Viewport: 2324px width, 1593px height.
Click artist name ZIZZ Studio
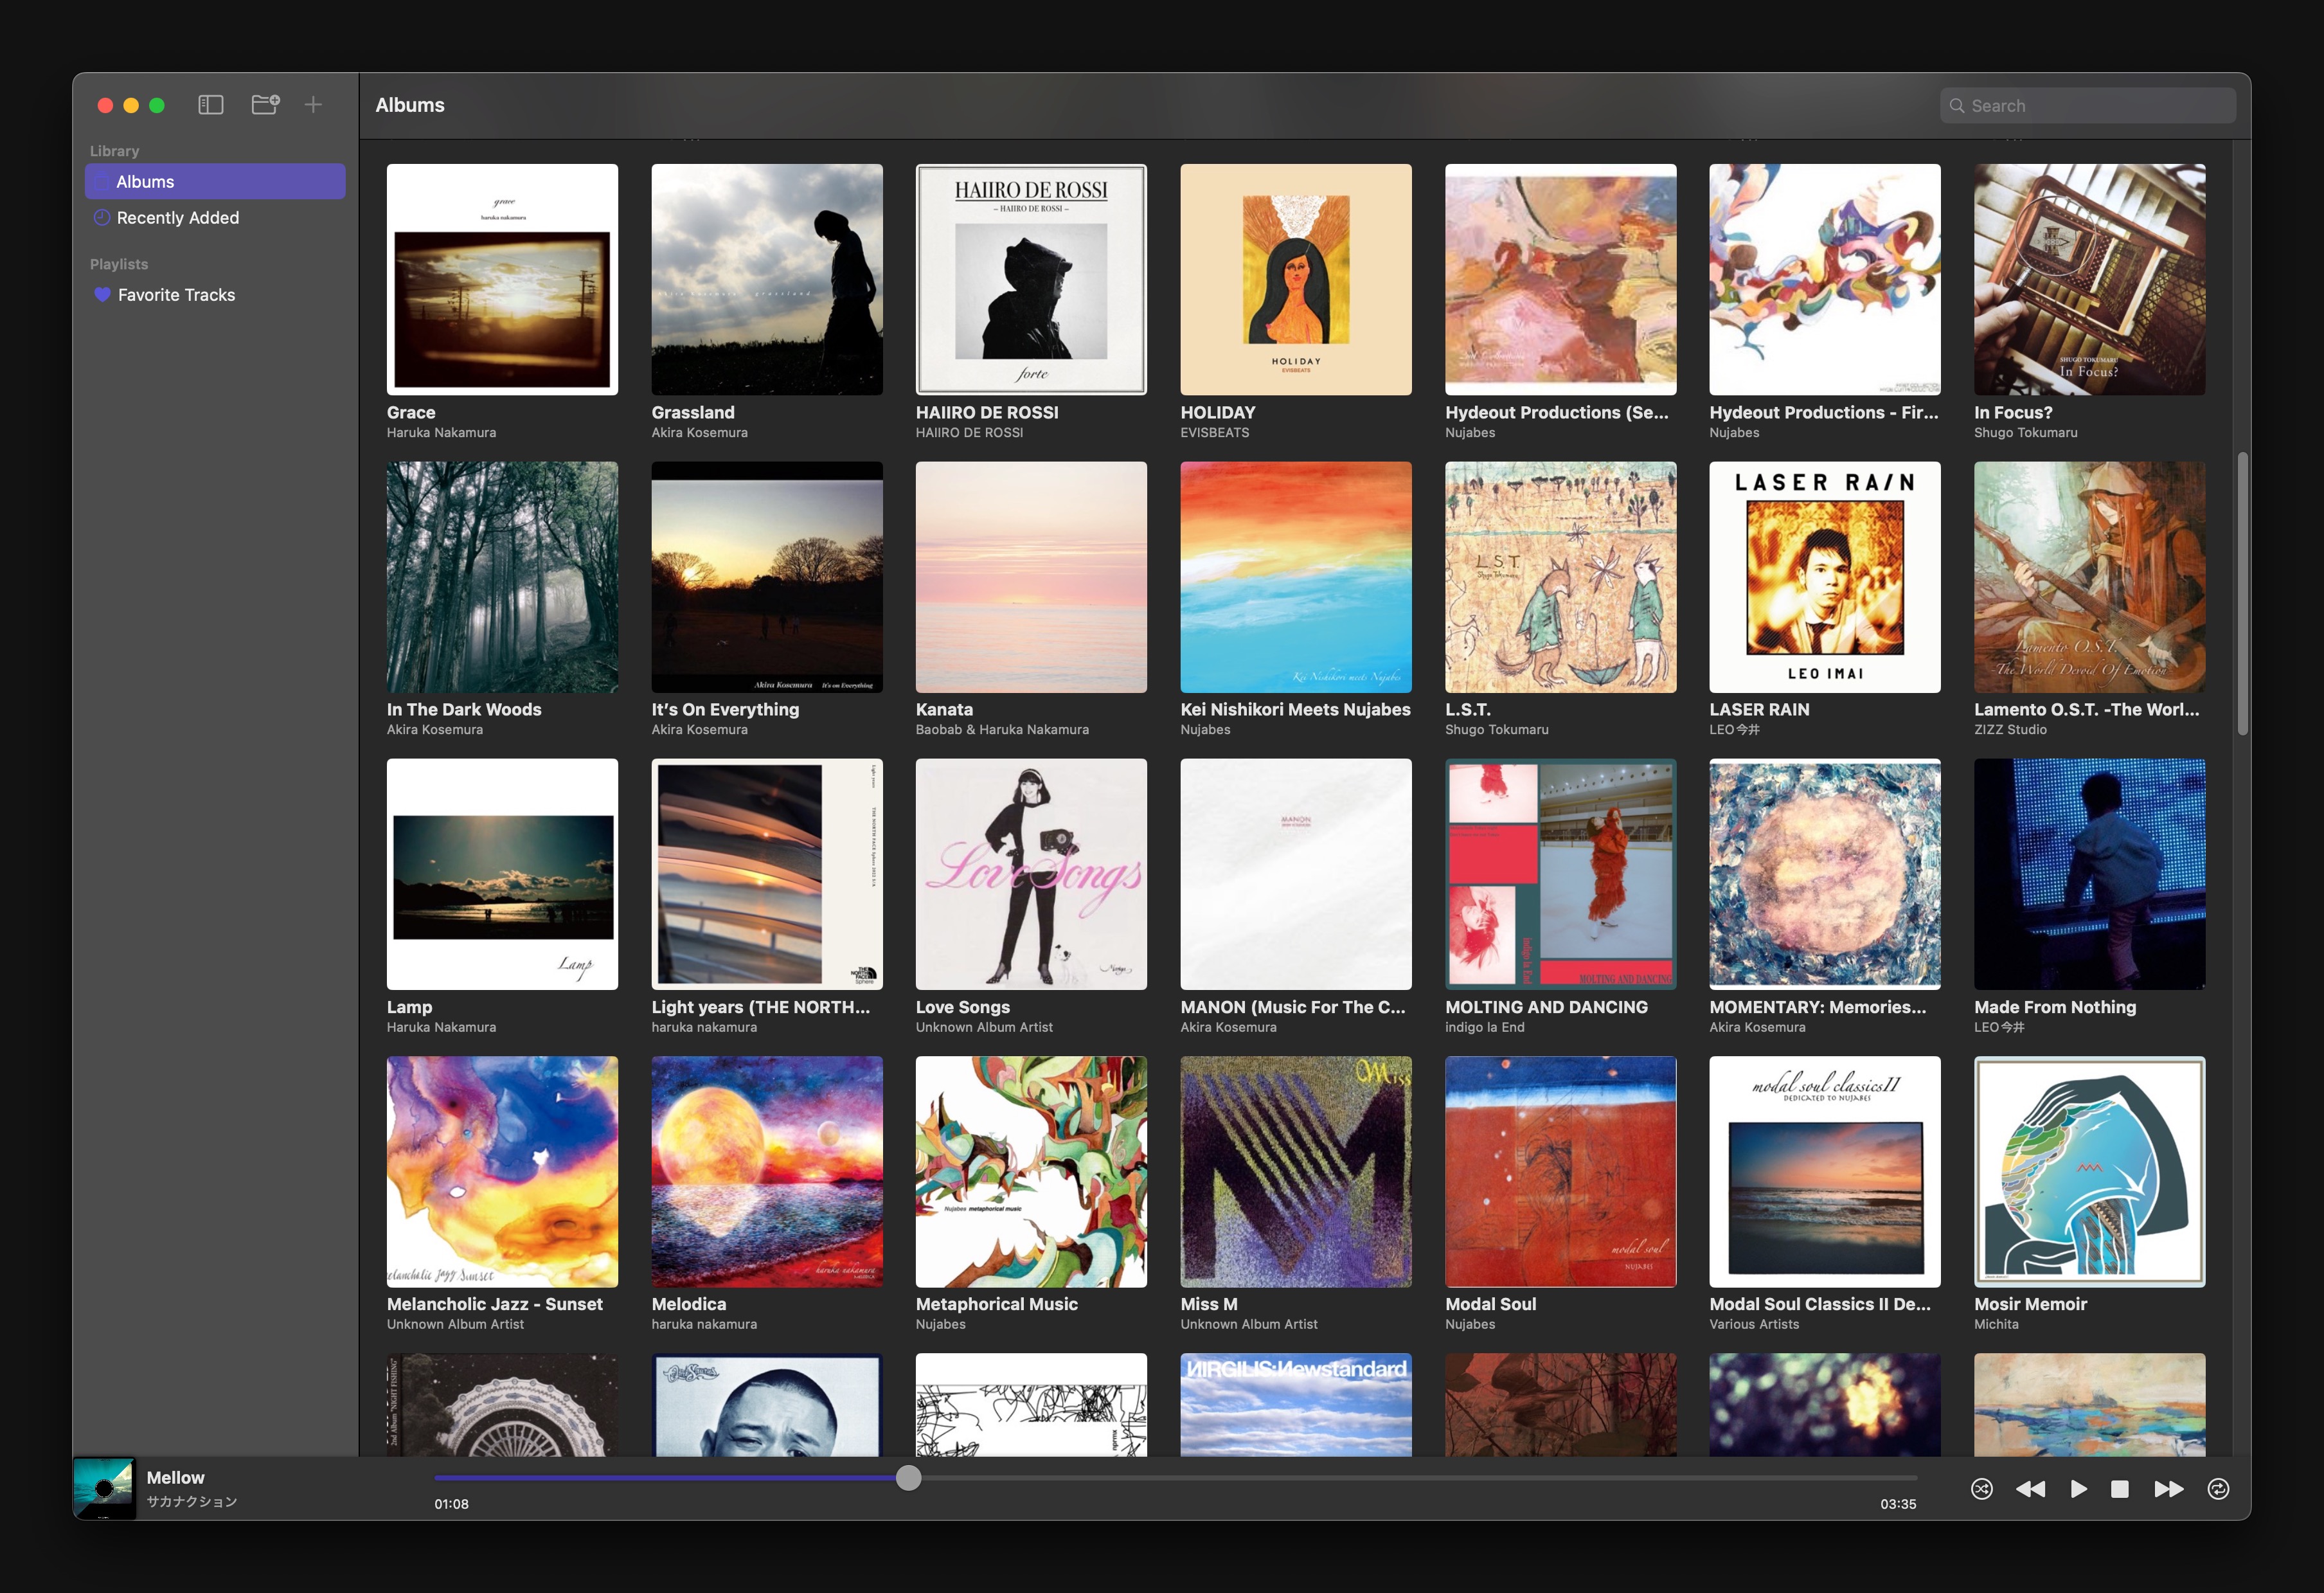coord(2010,730)
